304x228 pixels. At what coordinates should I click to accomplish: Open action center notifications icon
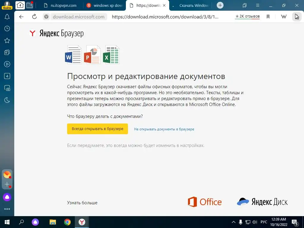click(295, 222)
